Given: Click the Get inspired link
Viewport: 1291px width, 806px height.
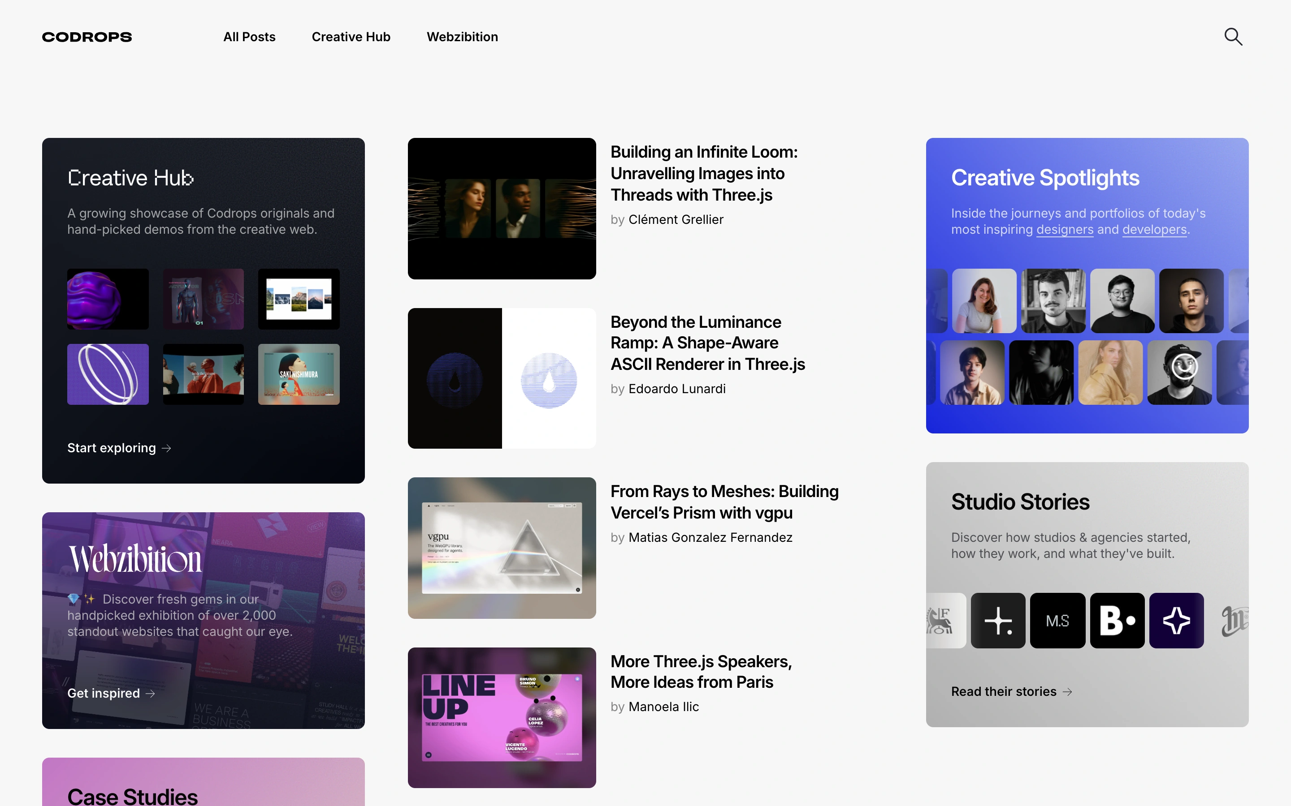Looking at the screenshot, I should pos(111,694).
